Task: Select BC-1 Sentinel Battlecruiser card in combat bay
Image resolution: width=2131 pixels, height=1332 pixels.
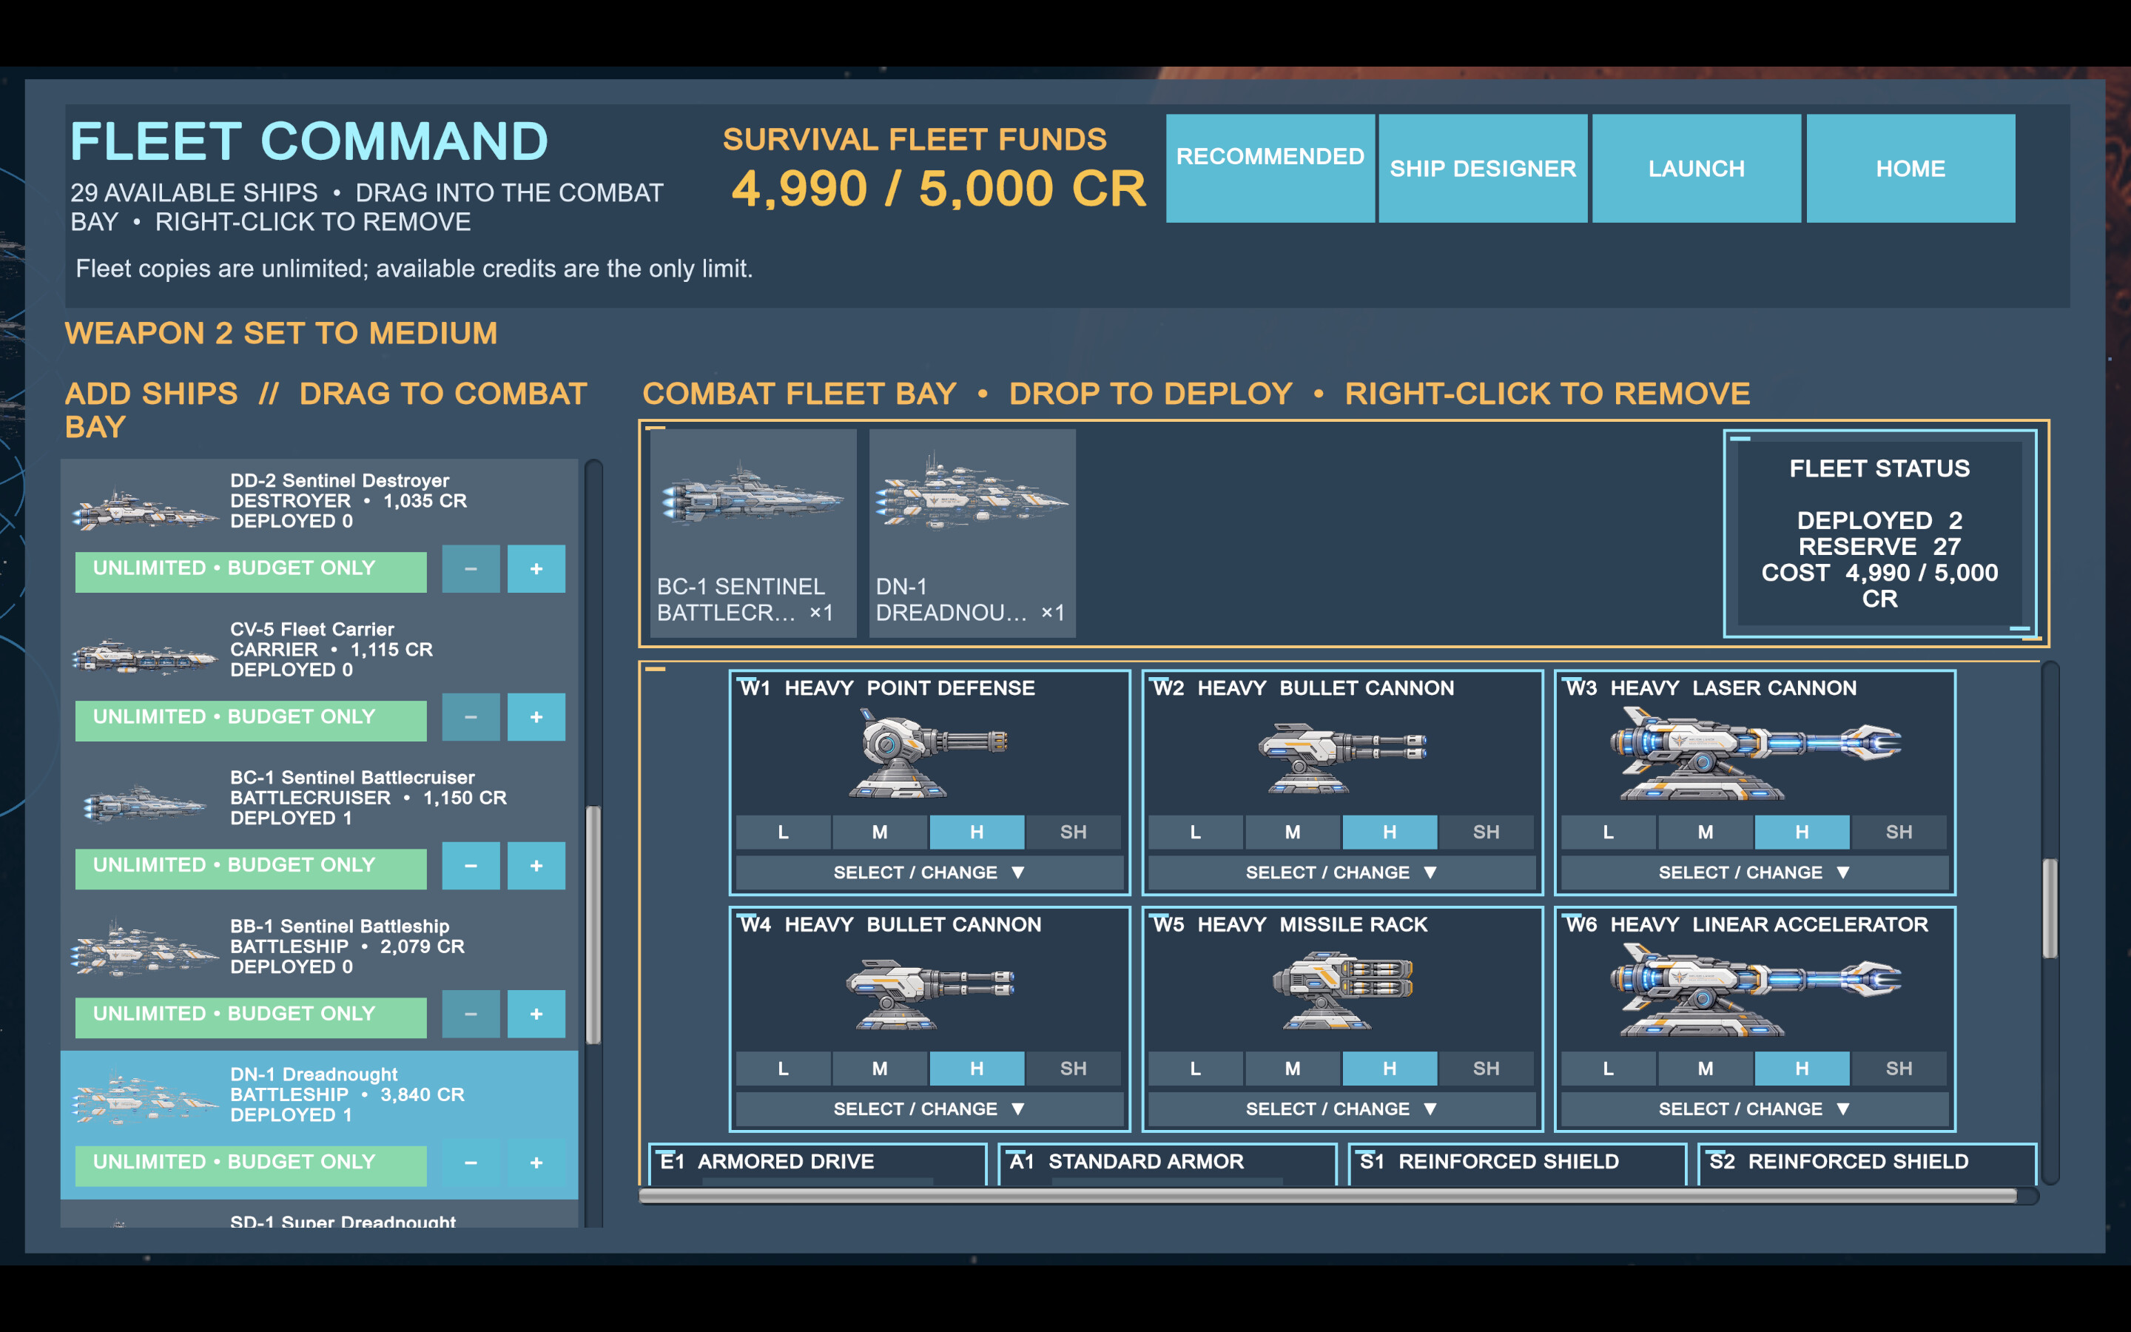Action: point(753,533)
